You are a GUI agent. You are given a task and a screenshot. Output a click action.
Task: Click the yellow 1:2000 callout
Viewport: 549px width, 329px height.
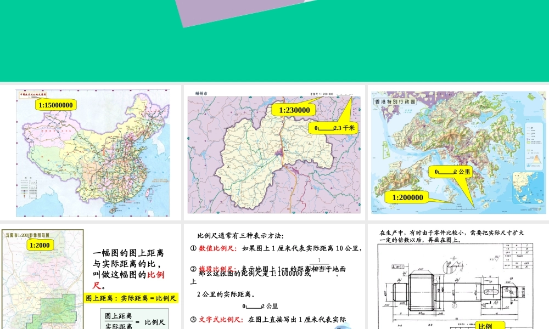[40, 245]
